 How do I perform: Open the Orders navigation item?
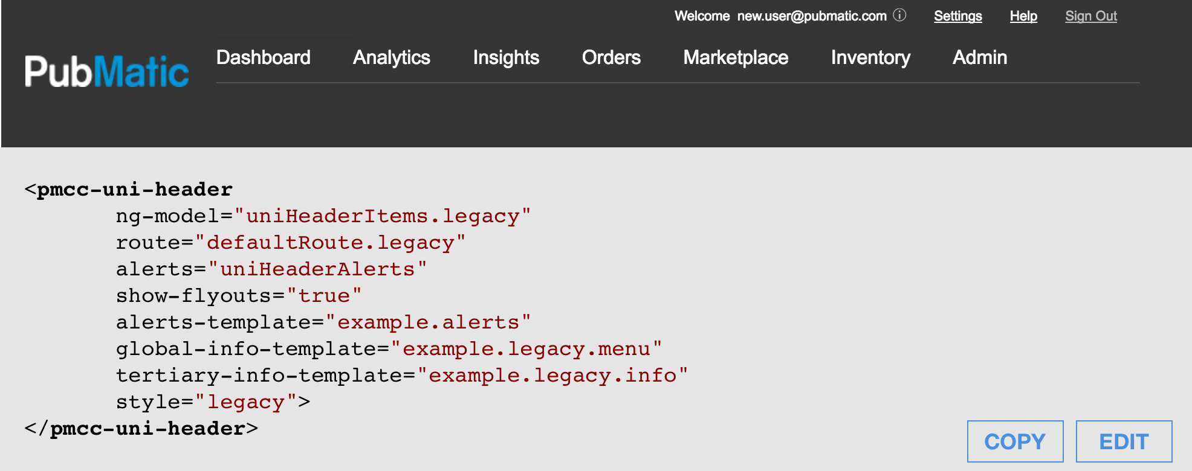coord(611,57)
